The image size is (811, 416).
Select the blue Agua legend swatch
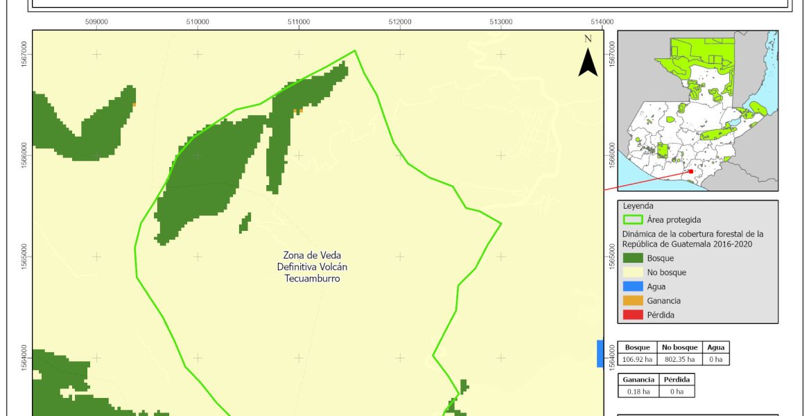pyautogui.click(x=632, y=286)
